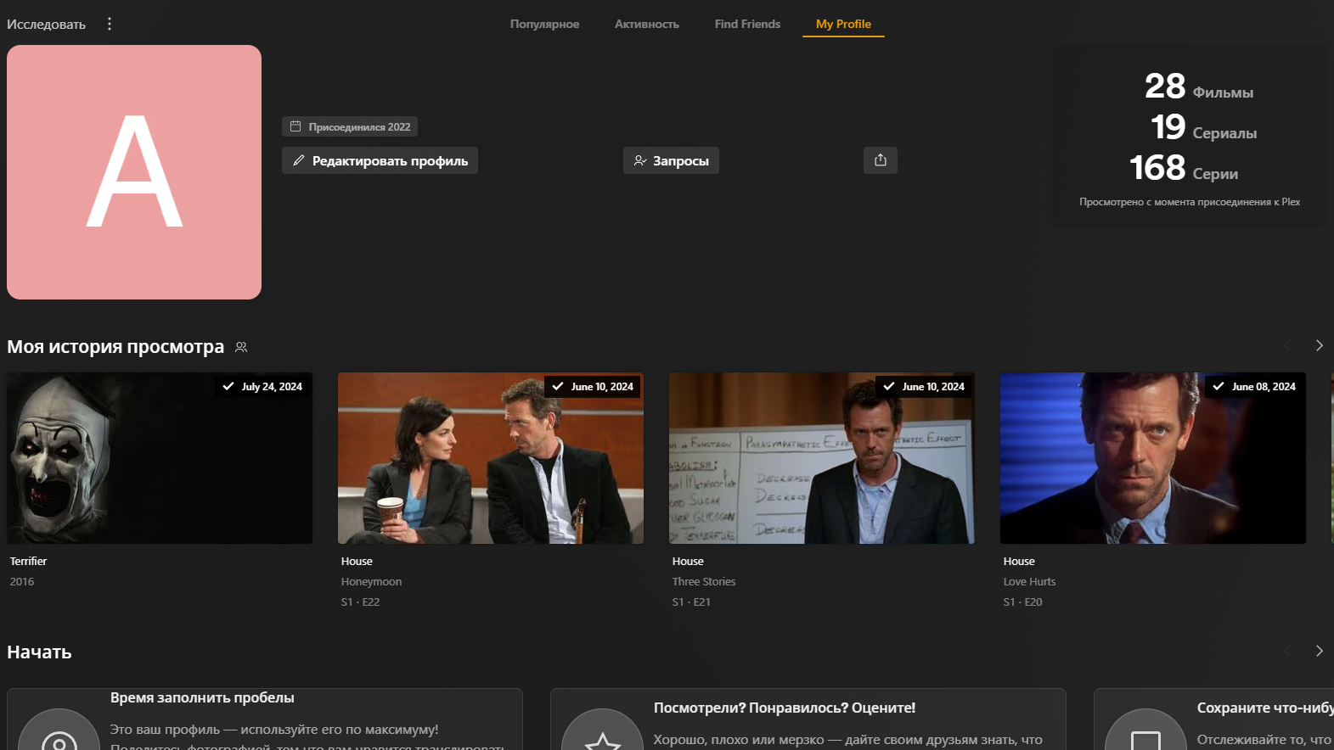Open the Terrifier thumbnail

(160, 458)
